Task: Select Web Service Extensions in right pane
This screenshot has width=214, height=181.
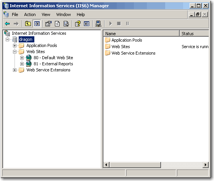Action: [x=134, y=53]
